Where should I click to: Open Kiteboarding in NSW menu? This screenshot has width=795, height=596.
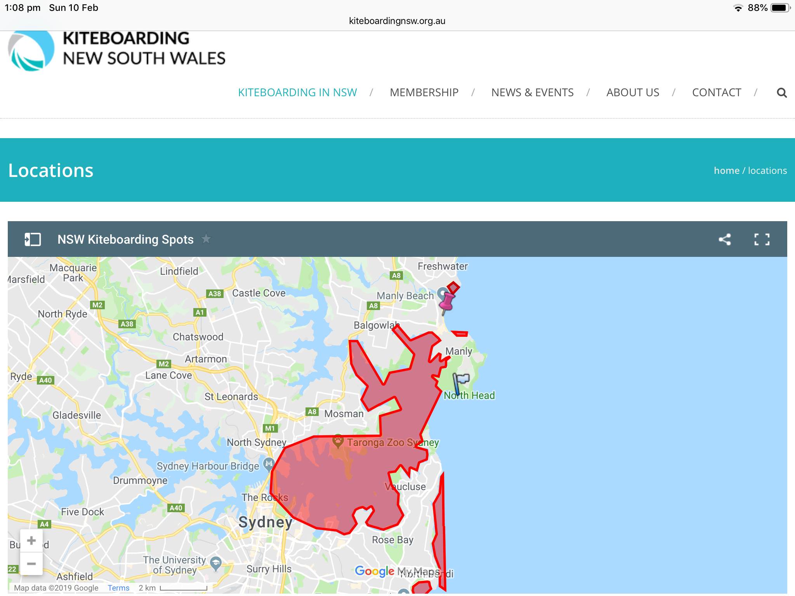click(297, 93)
